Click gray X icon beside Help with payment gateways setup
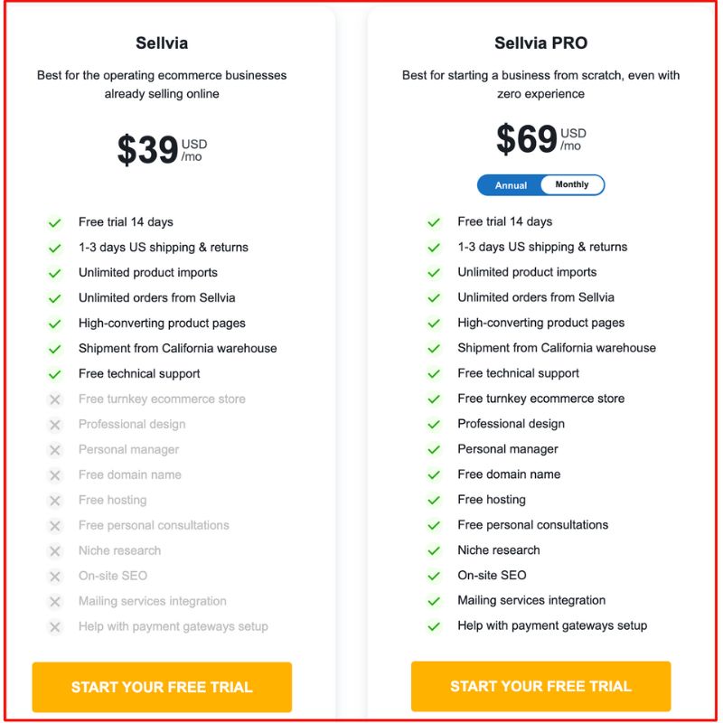 point(55,627)
